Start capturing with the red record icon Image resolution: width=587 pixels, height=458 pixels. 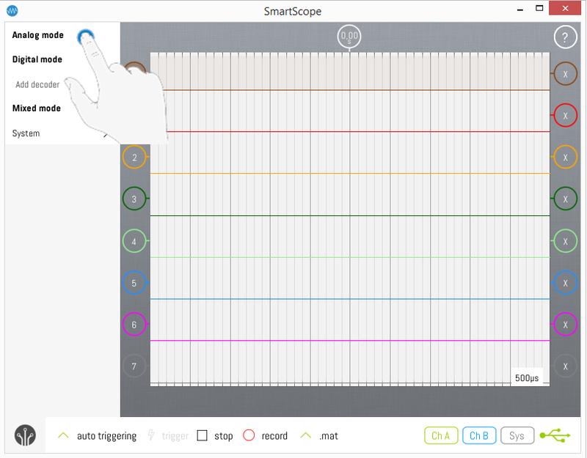coord(249,435)
